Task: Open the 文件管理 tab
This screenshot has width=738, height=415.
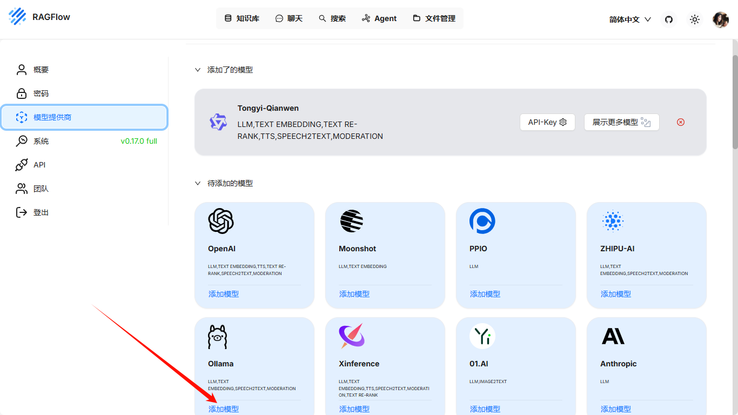Action: click(x=434, y=18)
